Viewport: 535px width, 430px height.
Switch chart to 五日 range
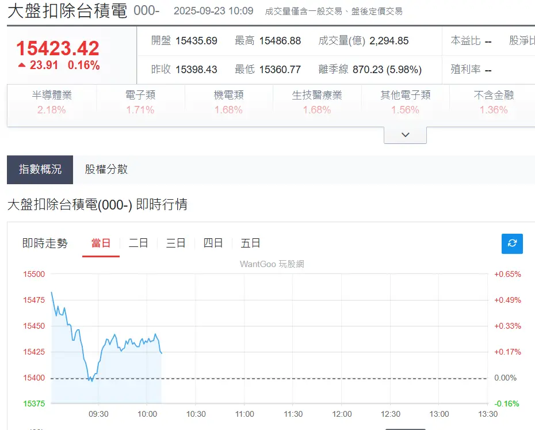250,243
